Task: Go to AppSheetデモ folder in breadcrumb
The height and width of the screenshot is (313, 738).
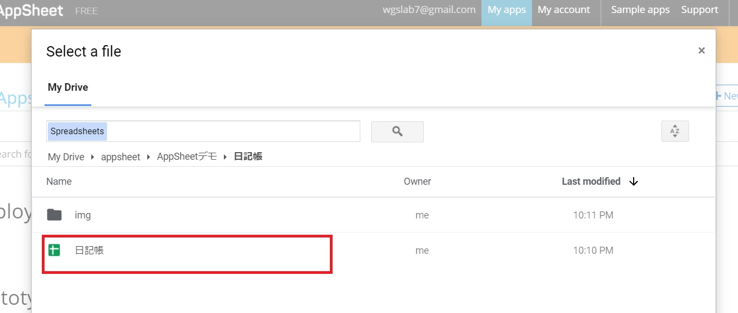Action: coord(187,156)
